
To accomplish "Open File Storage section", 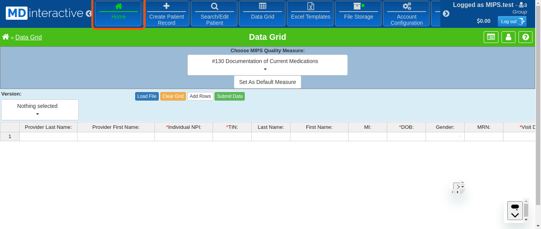I will coord(358,14).
